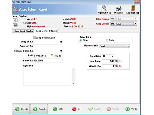Select the Gider radio button
Viewport: 154px width, 115px height.
click(81, 41)
